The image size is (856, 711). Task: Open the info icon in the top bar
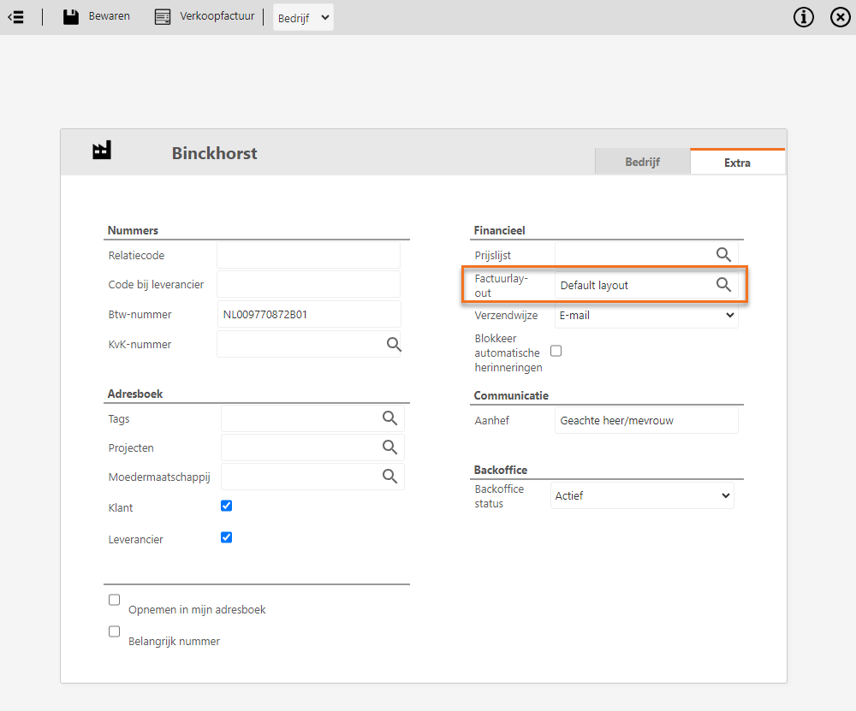coord(803,17)
